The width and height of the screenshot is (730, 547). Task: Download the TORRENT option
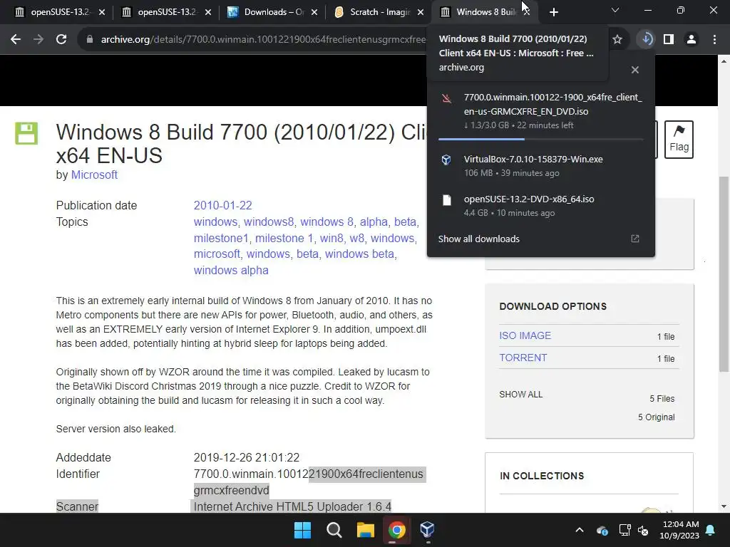(523, 358)
